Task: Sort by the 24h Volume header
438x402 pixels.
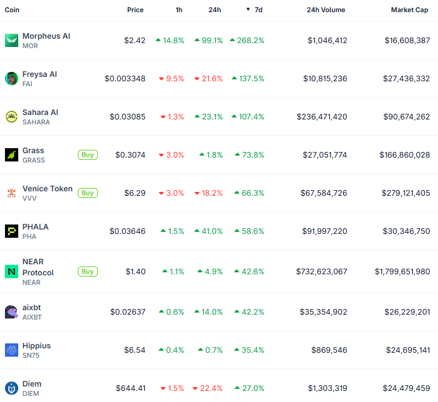Action: 326,10
